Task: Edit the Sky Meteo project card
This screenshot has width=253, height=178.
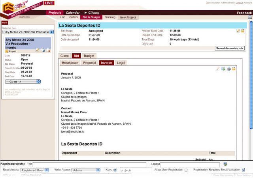Action: pyautogui.click(x=38, y=50)
